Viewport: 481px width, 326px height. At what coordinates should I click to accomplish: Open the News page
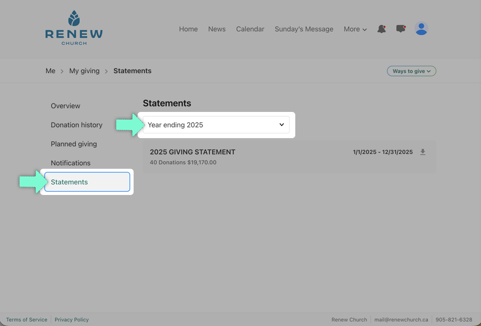point(217,29)
